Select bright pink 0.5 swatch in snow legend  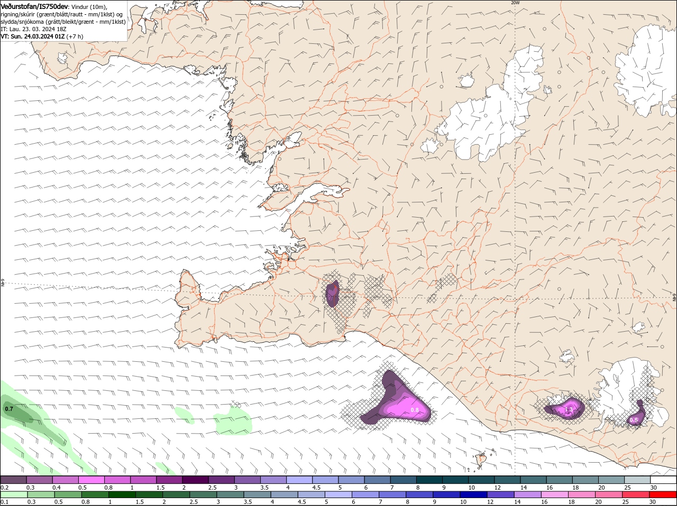coord(91,480)
